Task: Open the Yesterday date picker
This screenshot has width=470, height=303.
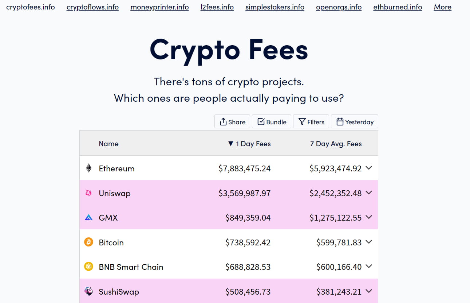Action: (355, 122)
